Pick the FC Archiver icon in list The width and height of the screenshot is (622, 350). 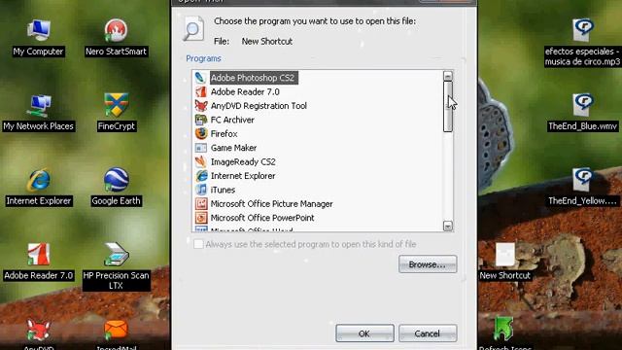pos(201,120)
